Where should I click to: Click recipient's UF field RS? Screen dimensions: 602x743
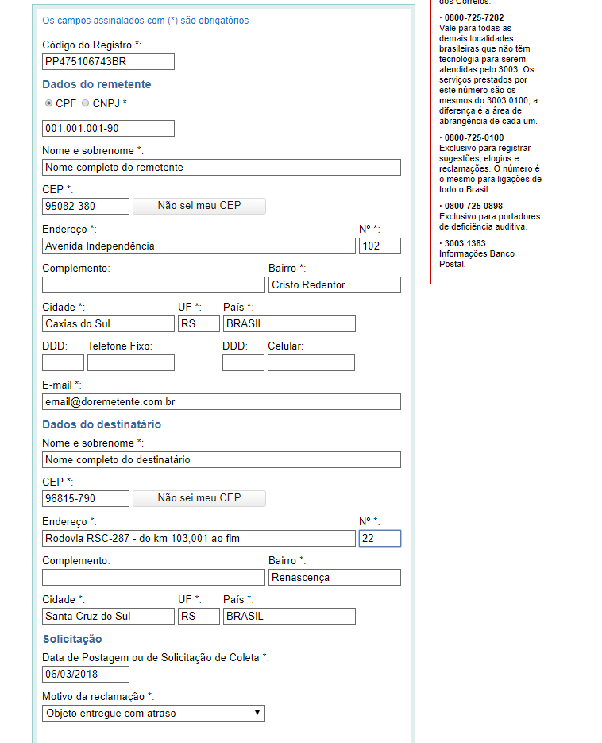[199, 616]
